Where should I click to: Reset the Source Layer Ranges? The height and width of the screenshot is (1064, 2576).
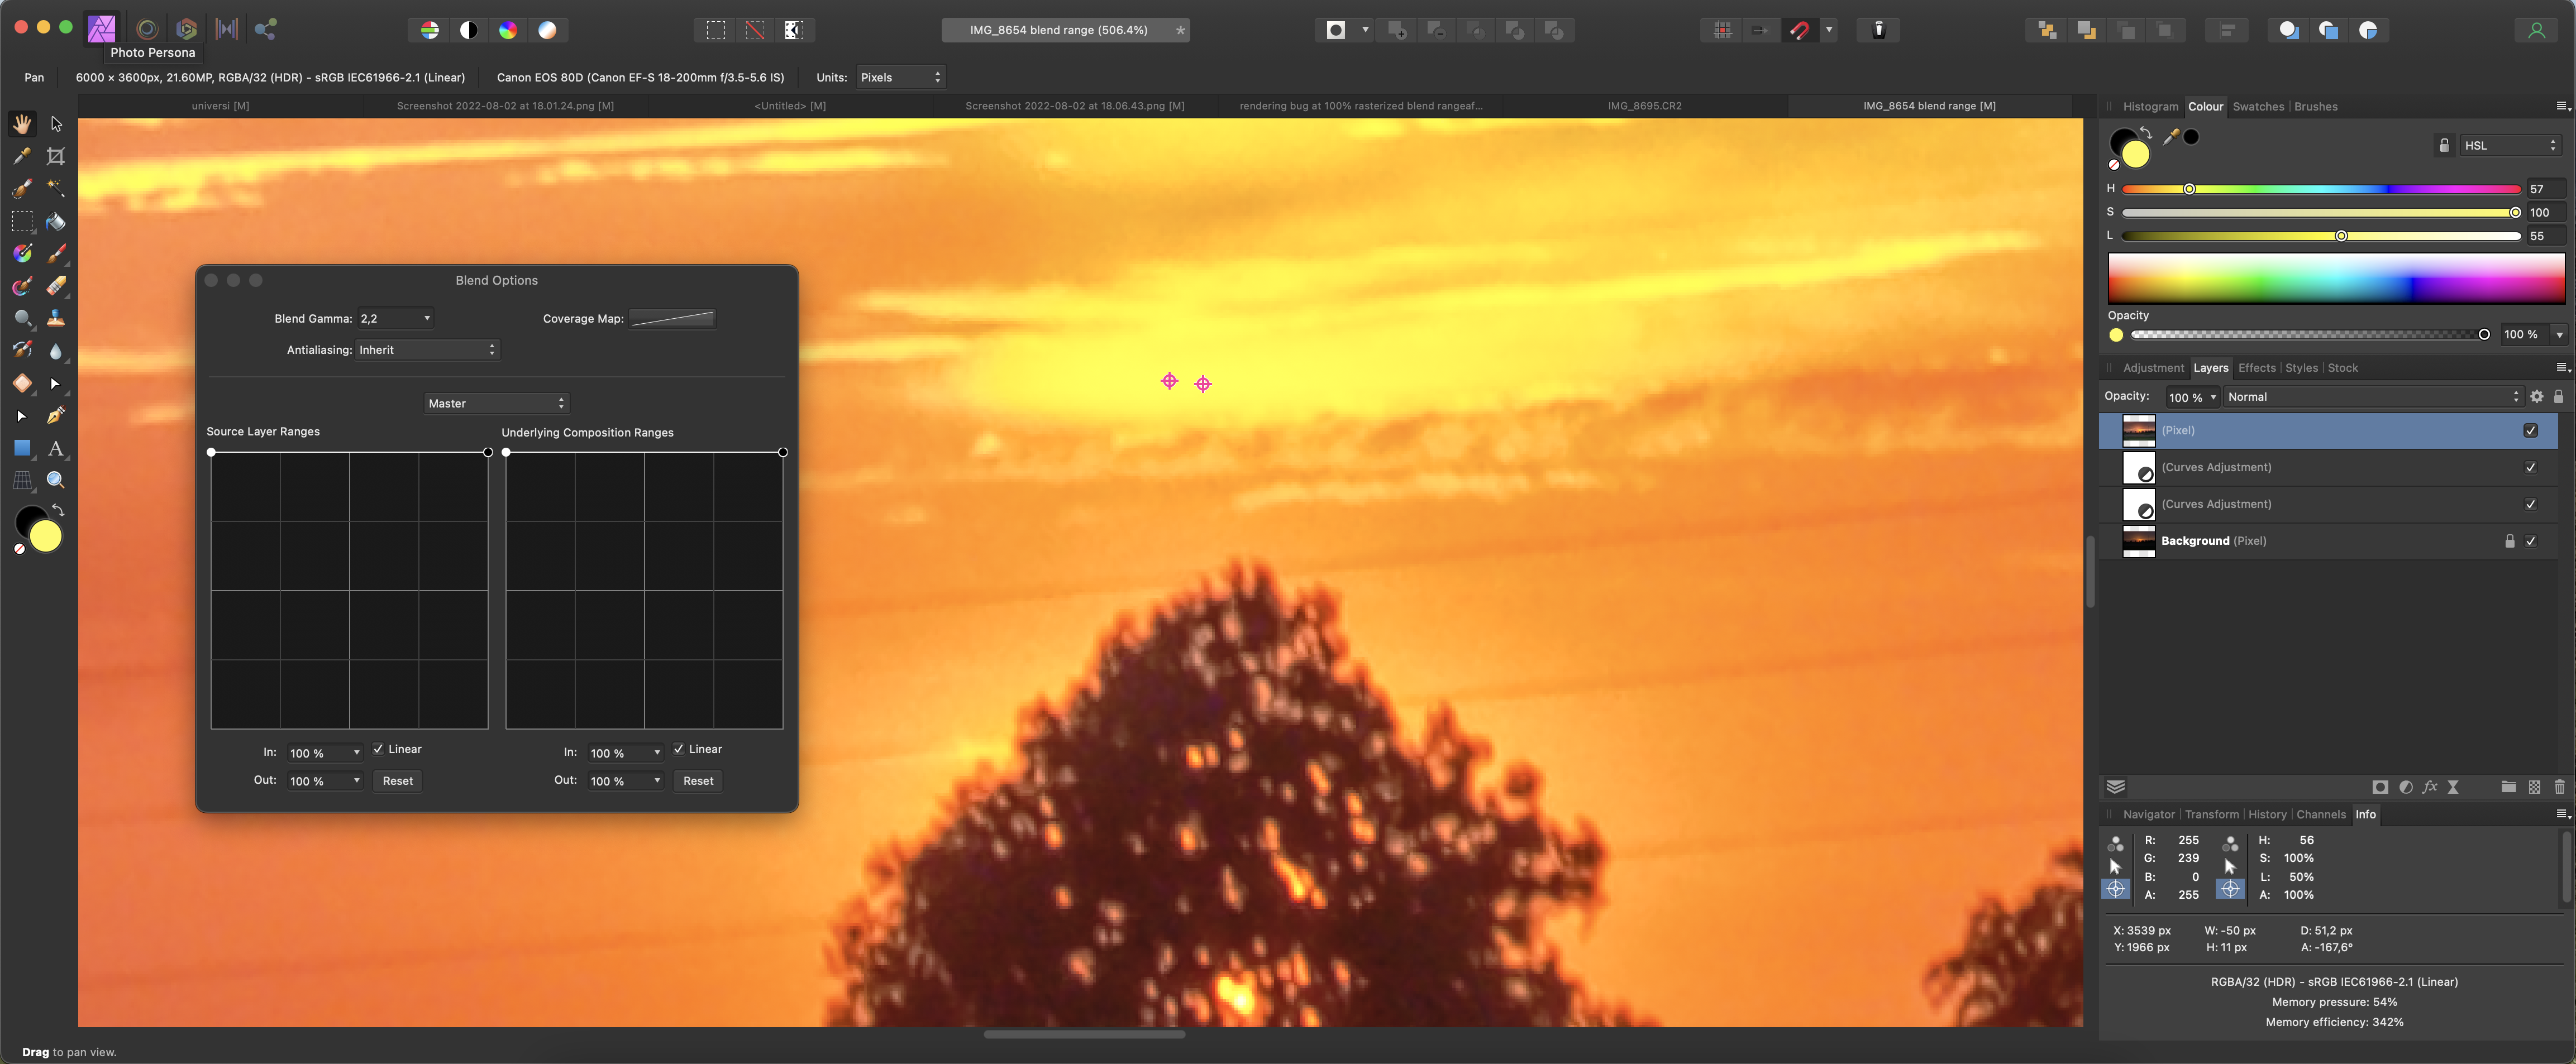398,780
